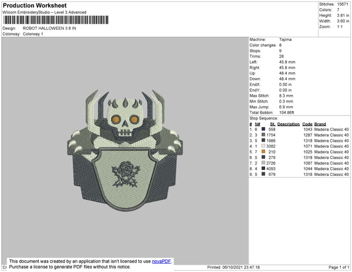This screenshot has width=352, height=272.
Task: Select the gray swatch next to 1754 stitches
Action: point(264,135)
